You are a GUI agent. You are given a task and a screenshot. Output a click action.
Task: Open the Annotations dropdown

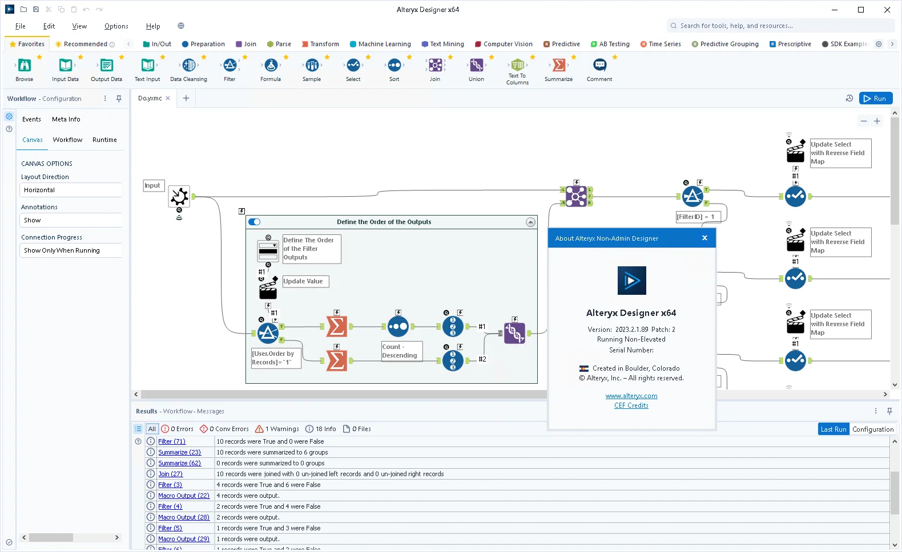click(71, 220)
